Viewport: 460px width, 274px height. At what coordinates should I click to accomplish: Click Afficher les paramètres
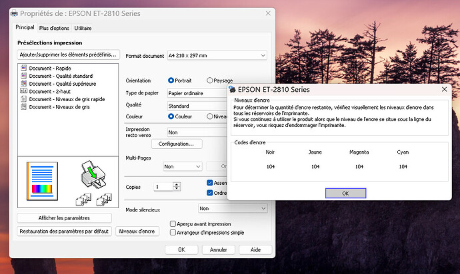pos(64,217)
